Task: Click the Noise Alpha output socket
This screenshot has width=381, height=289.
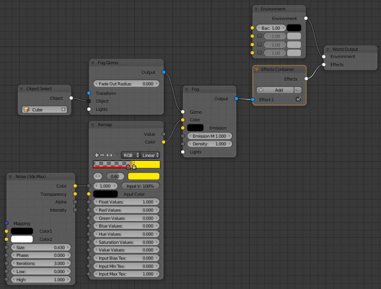Action: click(x=75, y=202)
